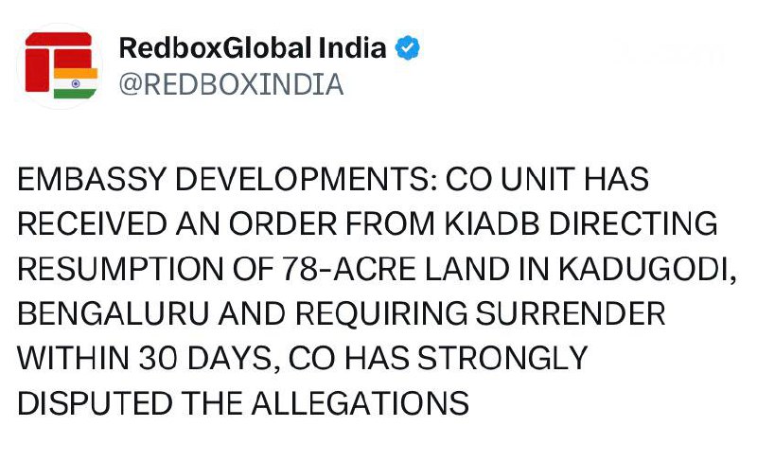The image size is (757, 462).
Task: Click the word STRONGLY in the tweet
Action: coord(502,358)
